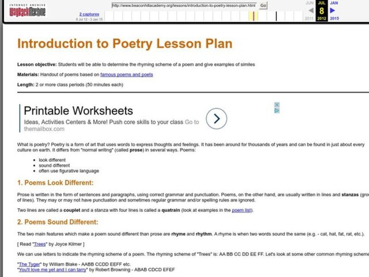Select the highlighted JUL 8 capture date
This screenshot has height=277, width=369.
point(321,10)
